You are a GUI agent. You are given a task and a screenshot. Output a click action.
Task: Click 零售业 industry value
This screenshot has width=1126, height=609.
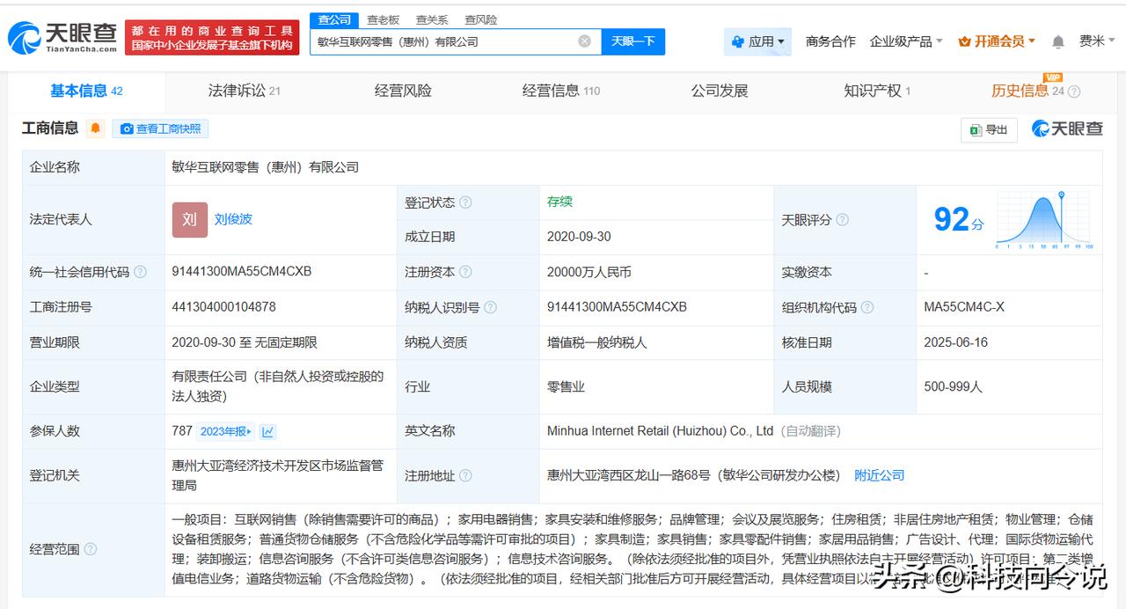point(567,386)
